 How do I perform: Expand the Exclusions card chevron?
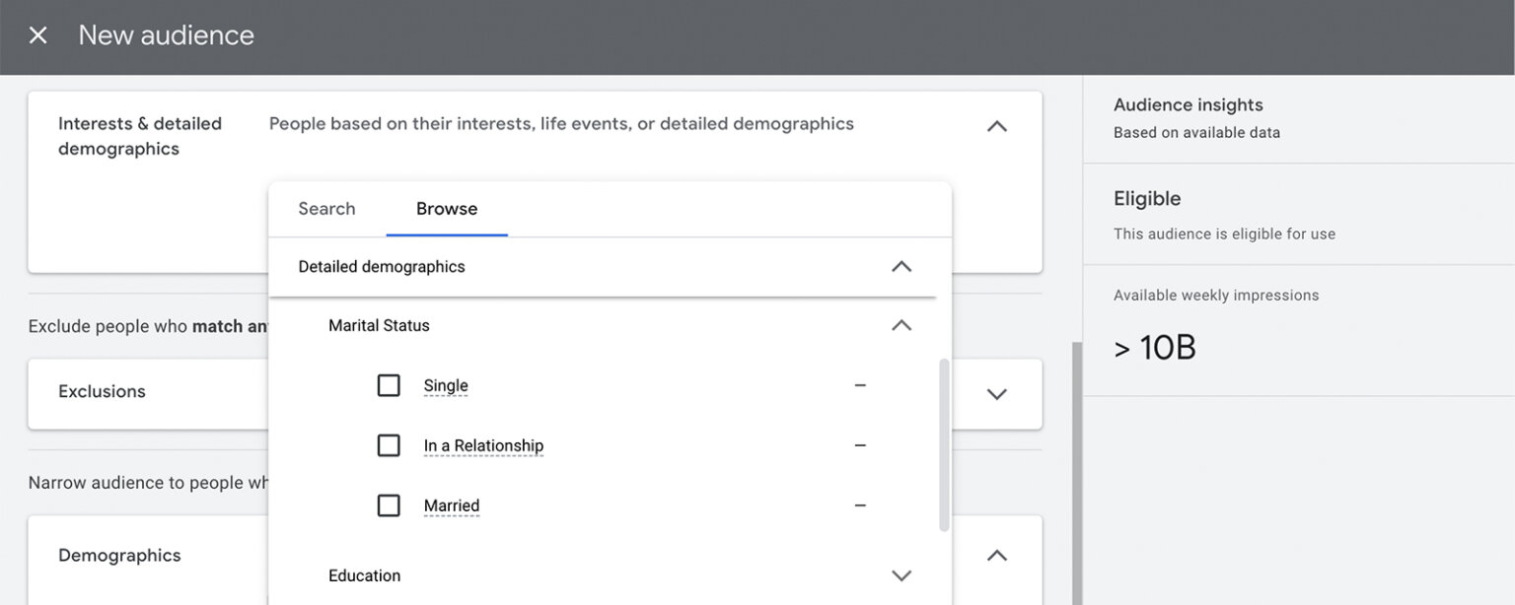[x=996, y=394]
